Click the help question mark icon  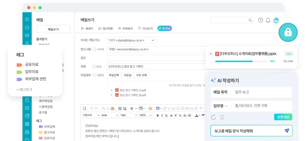click(x=261, y=20)
